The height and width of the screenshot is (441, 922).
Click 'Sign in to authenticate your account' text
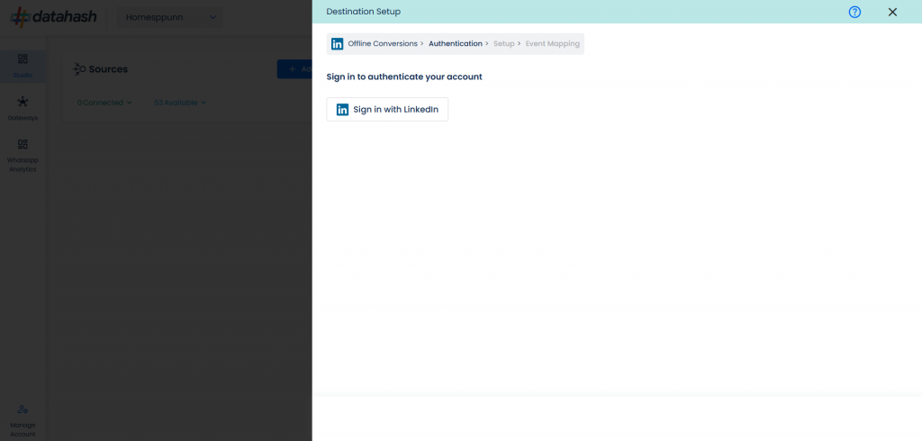[x=404, y=77]
